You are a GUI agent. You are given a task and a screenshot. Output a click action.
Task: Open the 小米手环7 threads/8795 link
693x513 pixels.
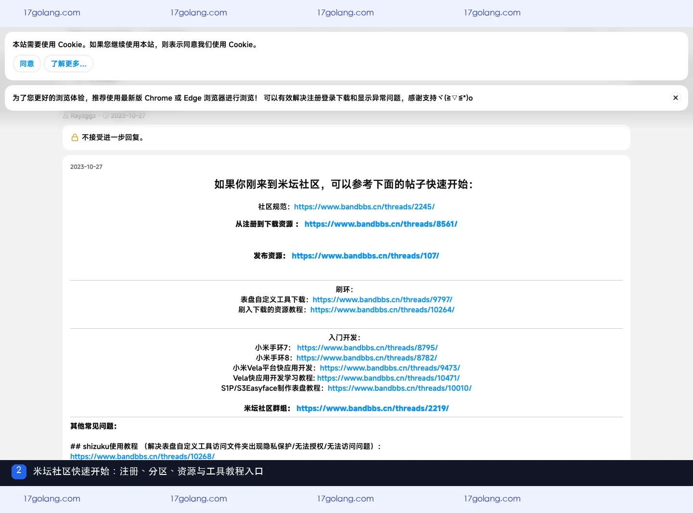point(367,348)
